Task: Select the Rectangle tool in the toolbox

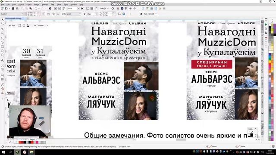Action: pos(2,46)
